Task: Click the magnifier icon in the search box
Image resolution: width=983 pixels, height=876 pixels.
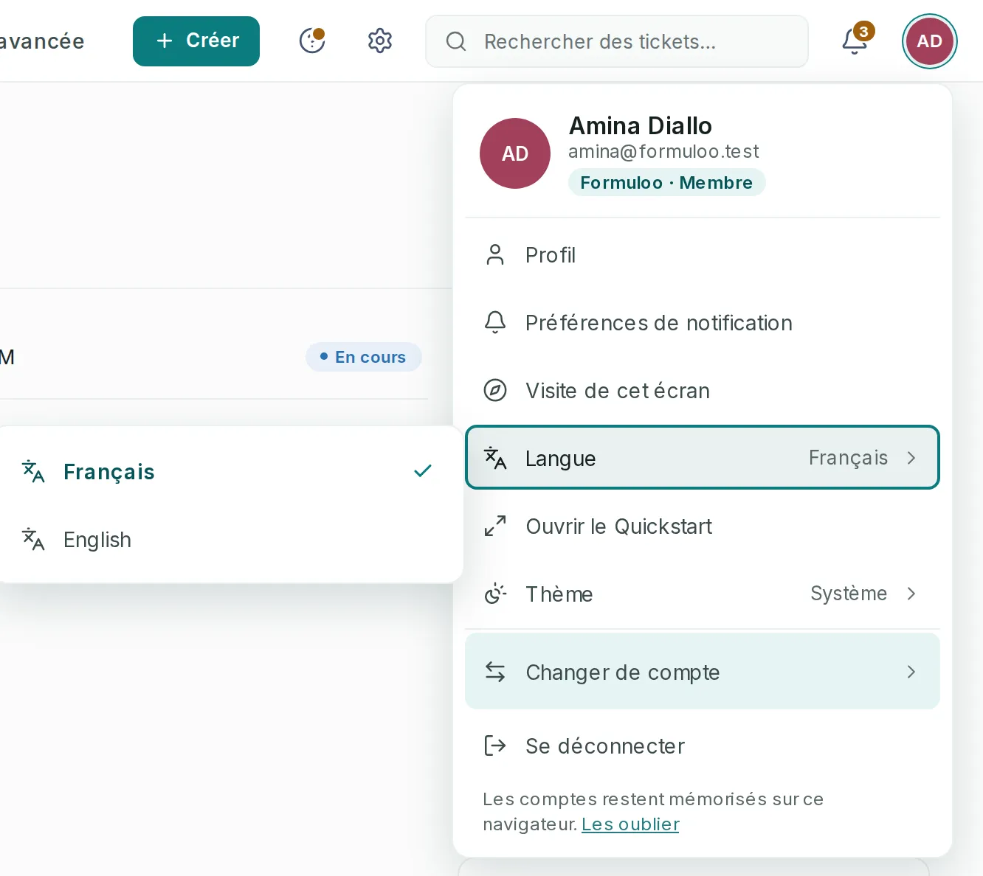Action: click(456, 41)
